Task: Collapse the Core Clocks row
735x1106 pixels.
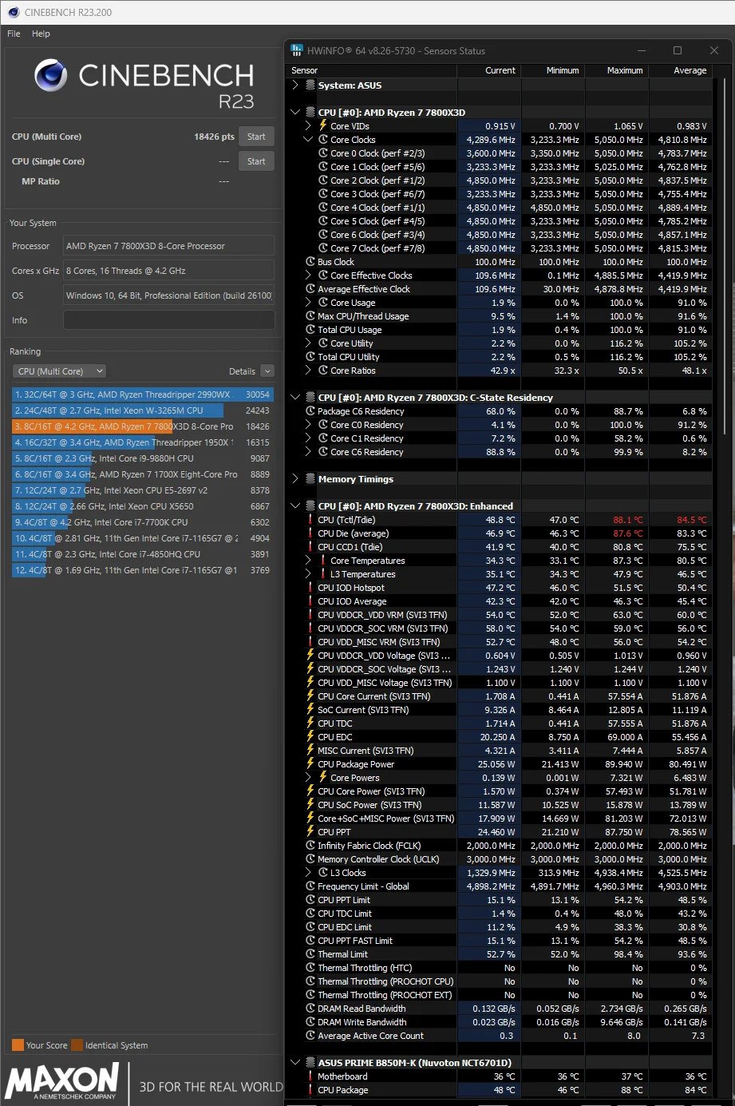Action: tap(308, 140)
